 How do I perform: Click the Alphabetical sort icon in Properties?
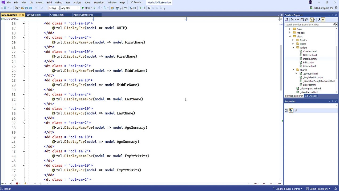click(x=291, y=111)
